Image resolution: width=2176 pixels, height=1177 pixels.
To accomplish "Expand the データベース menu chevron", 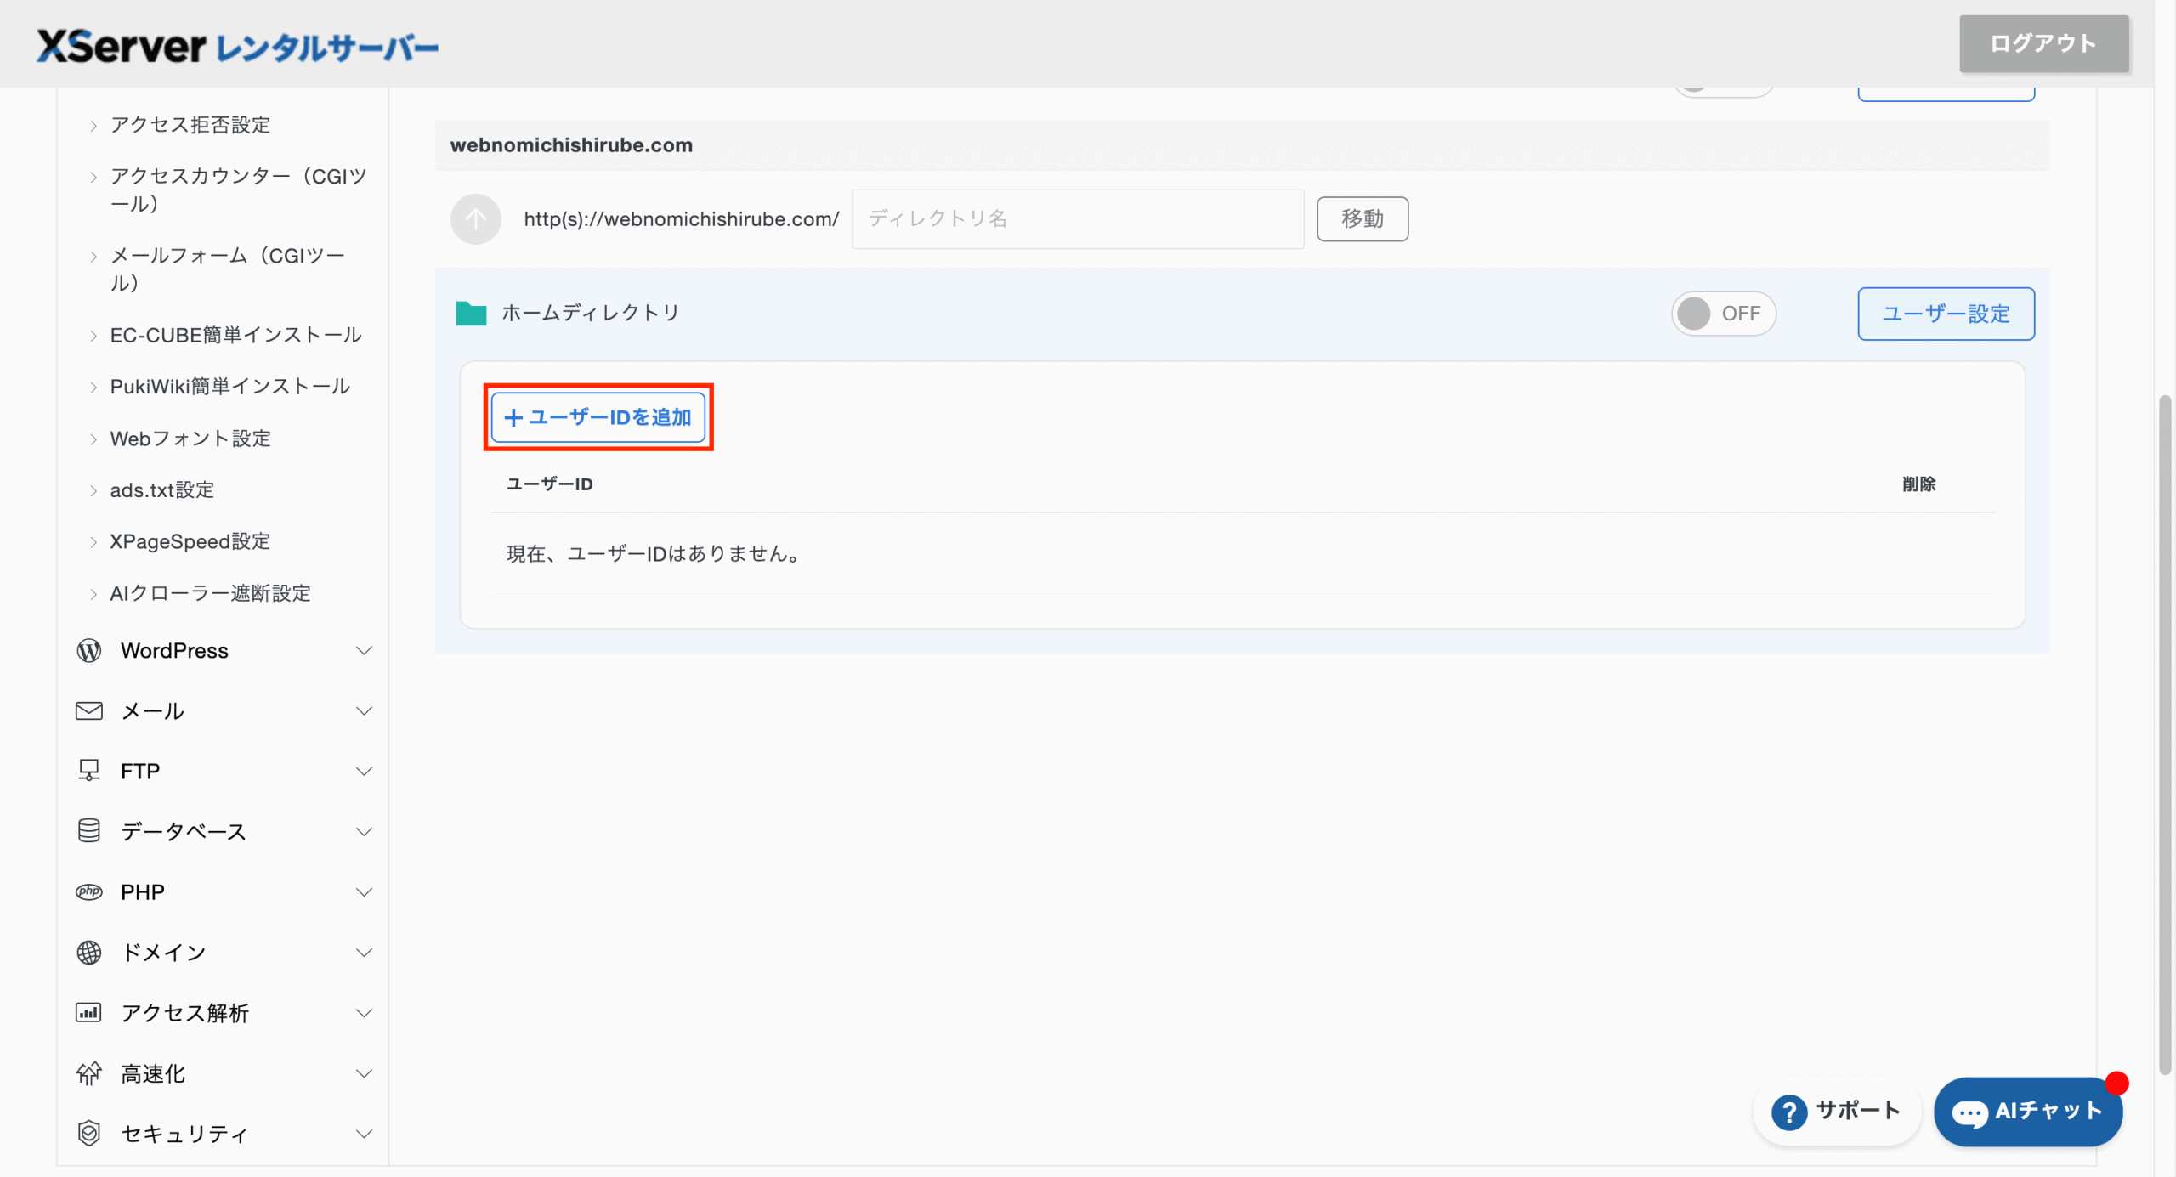I will tap(364, 832).
